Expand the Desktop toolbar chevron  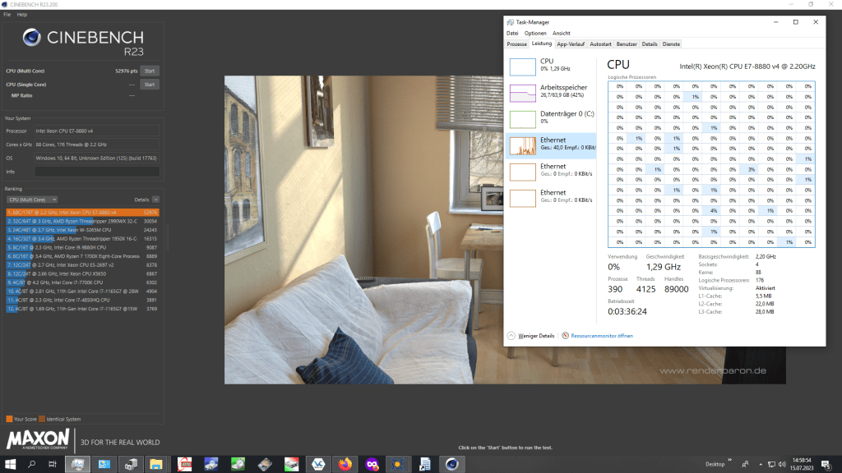(730, 460)
